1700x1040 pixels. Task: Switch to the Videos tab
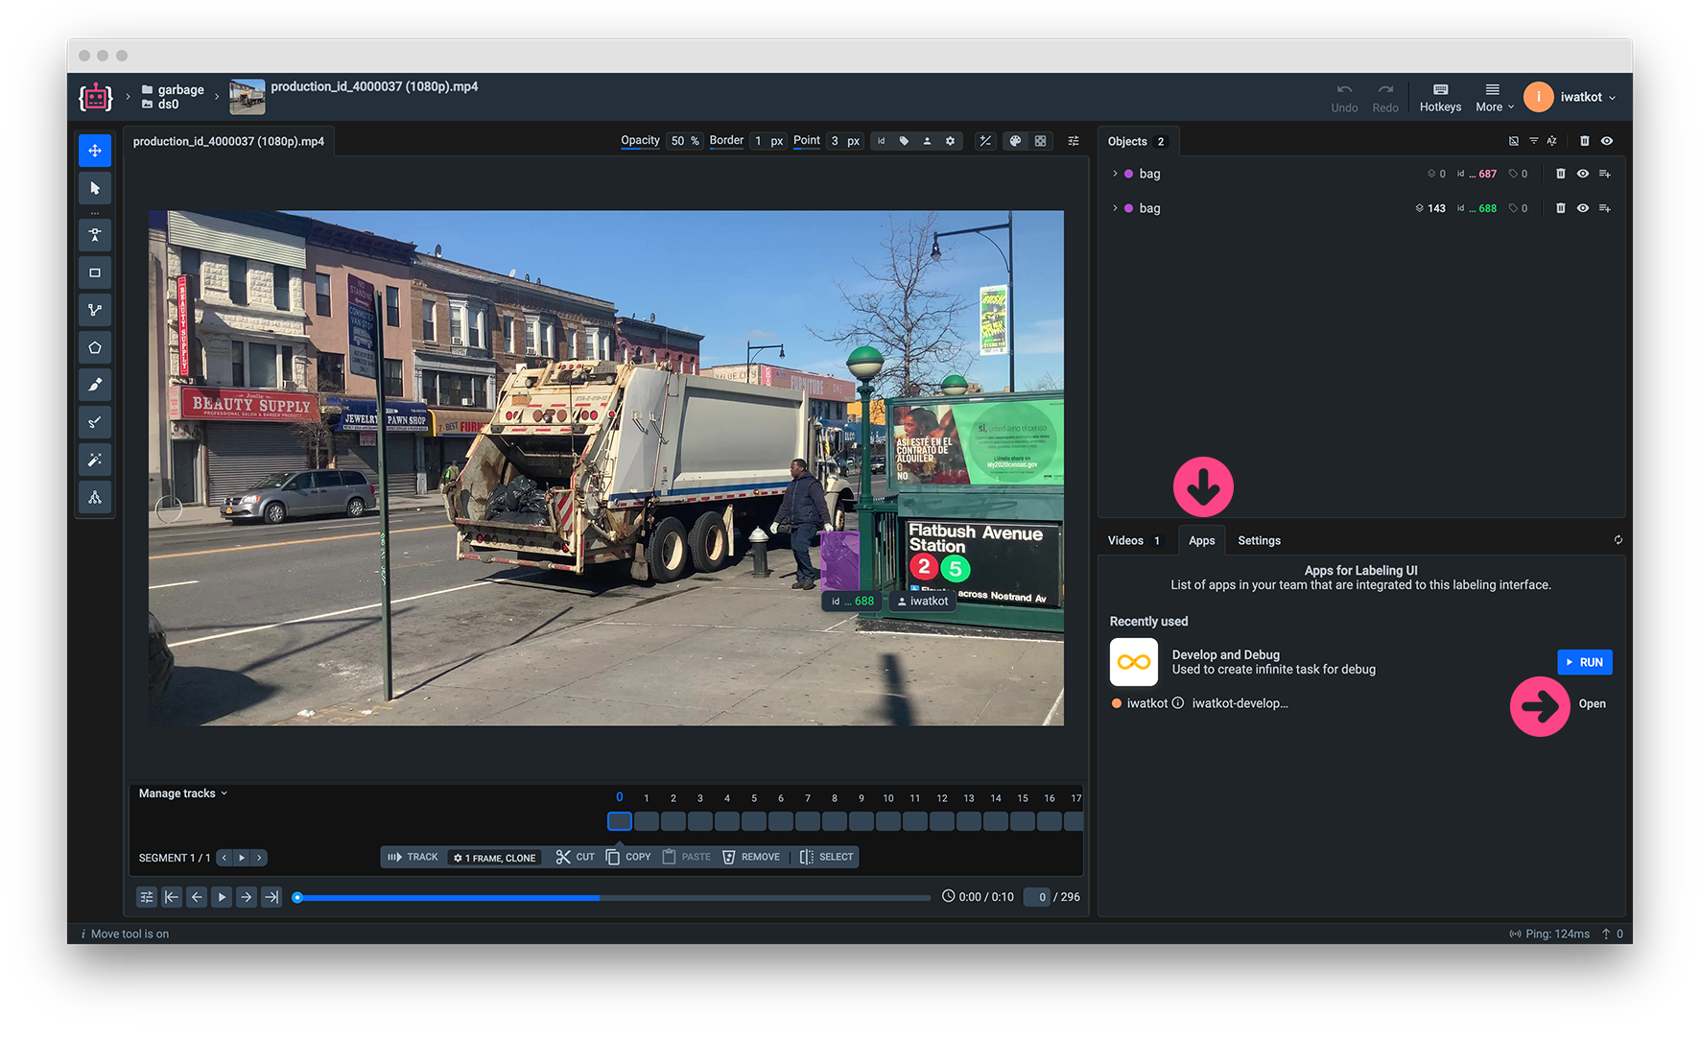tap(1126, 540)
